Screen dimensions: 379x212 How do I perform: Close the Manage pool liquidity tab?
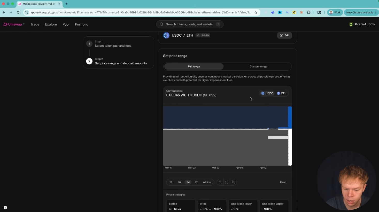pos(59,4)
